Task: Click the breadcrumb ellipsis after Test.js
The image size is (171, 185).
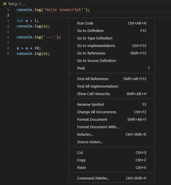Action: pos(24,4)
